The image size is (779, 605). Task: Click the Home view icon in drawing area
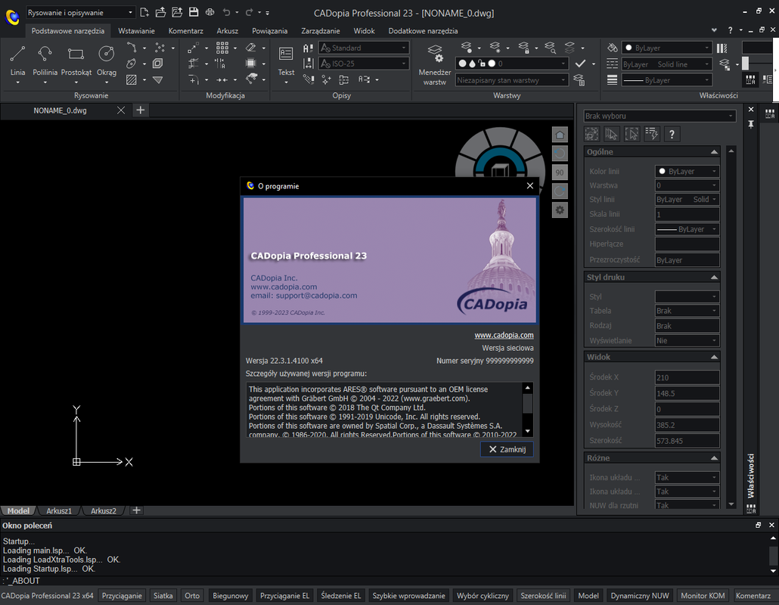pyautogui.click(x=560, y=135)
